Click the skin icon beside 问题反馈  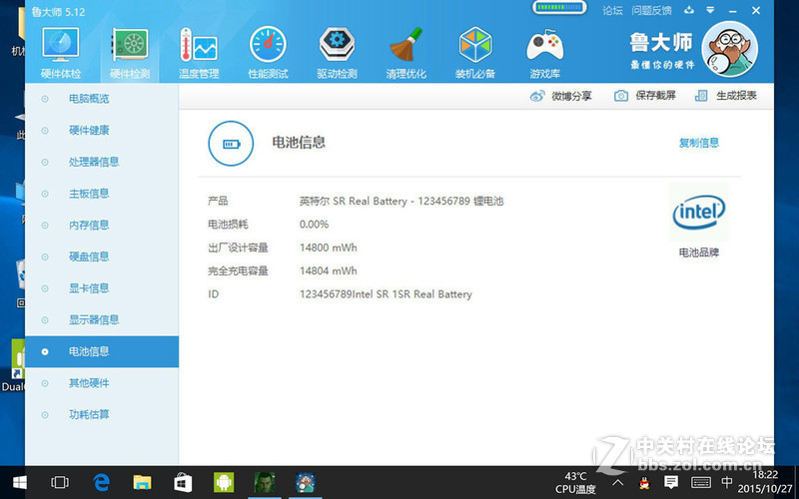tap(689, 10)
